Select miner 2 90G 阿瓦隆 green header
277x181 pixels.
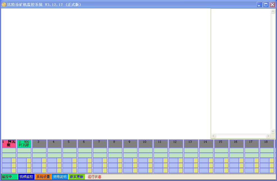24,144
